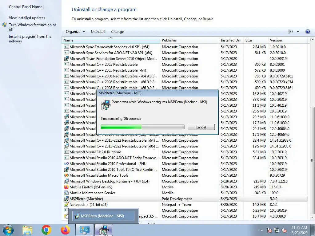The image size is (315, 236).
Task: Click the scrollbar down arrow
Action: tap(313, 217)
